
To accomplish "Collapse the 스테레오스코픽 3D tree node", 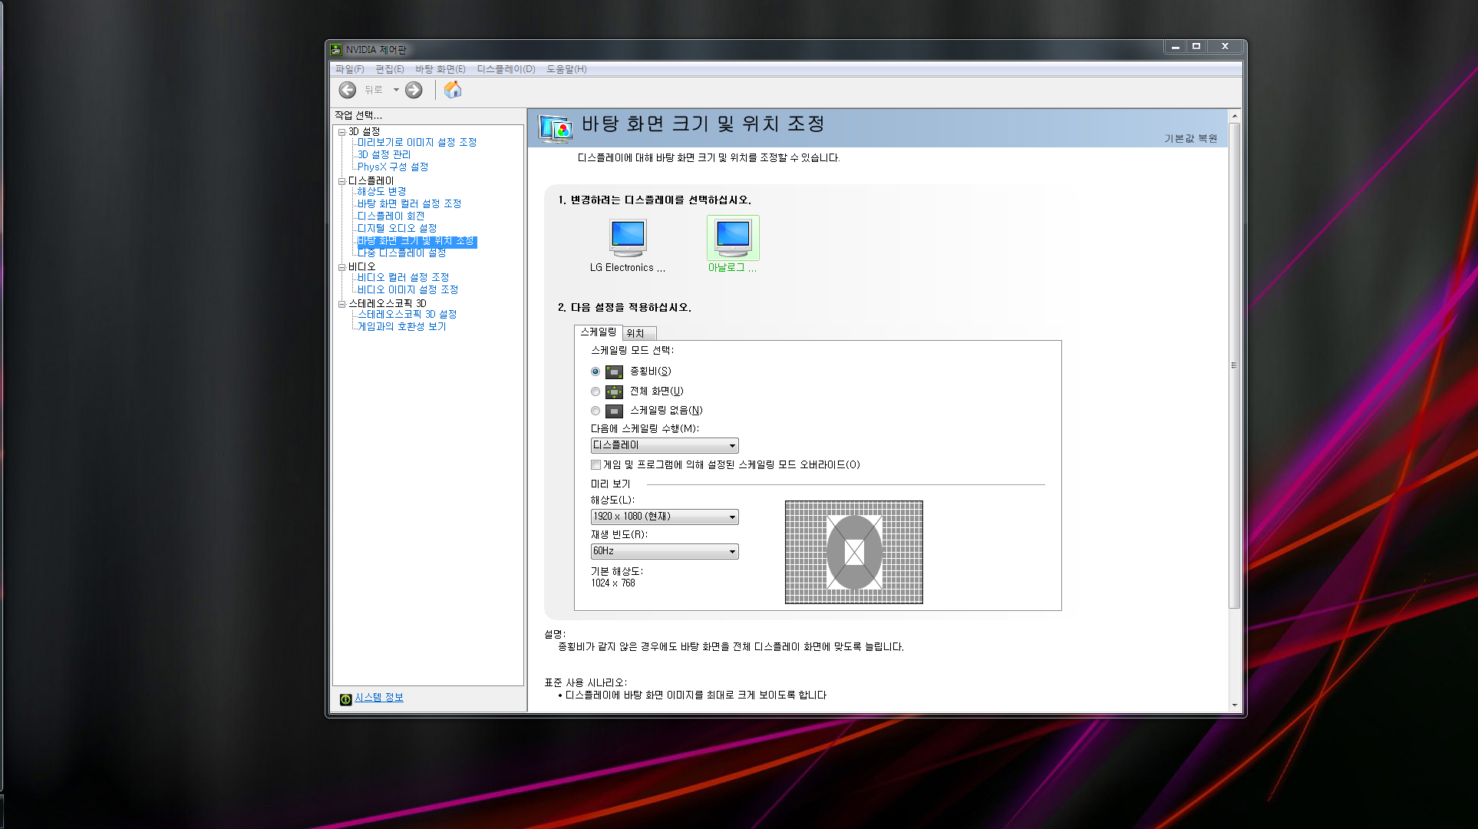I will tap(342, 304).
